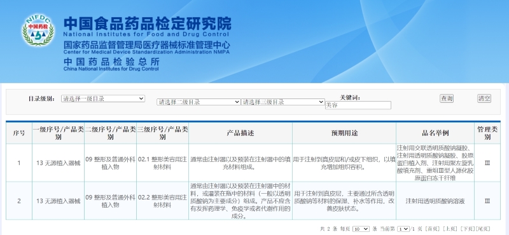Click 09 整形及普通外科植入物 in row 2
Image resolution: width=509 pixels, height=235 pixels.
[x=110, y=201]
